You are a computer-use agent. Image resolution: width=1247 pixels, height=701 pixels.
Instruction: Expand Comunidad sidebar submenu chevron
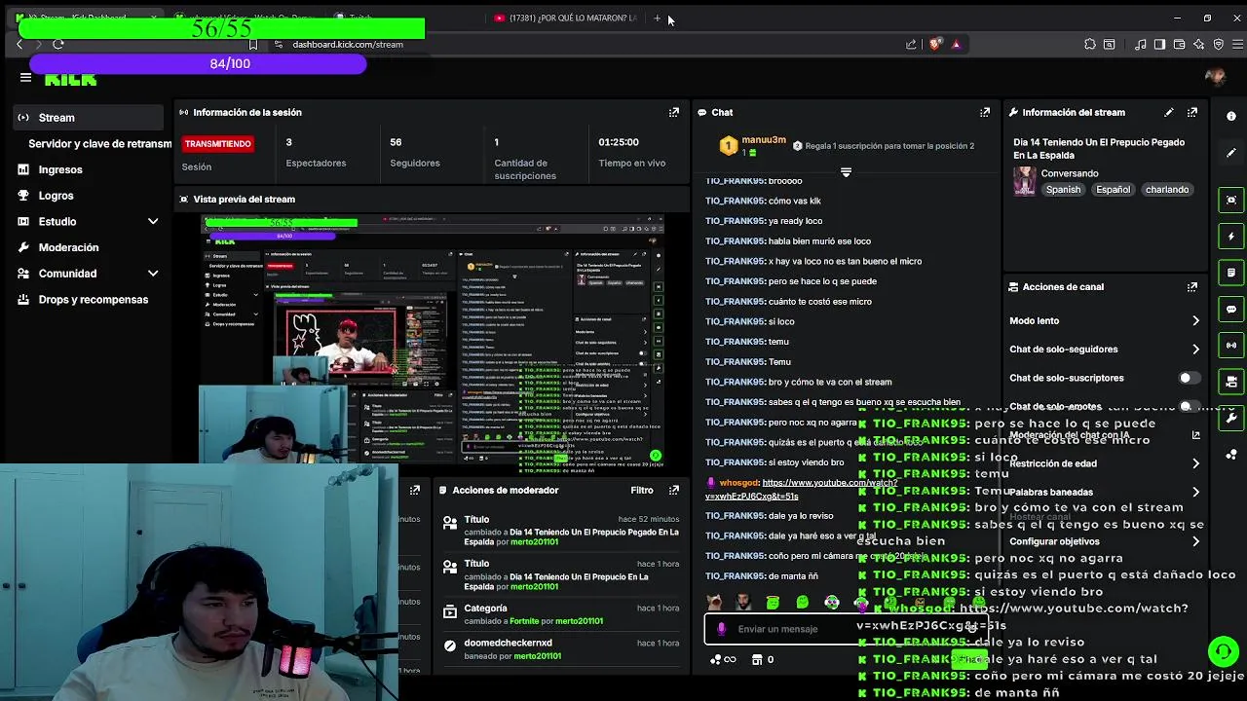tap(153, 274)
